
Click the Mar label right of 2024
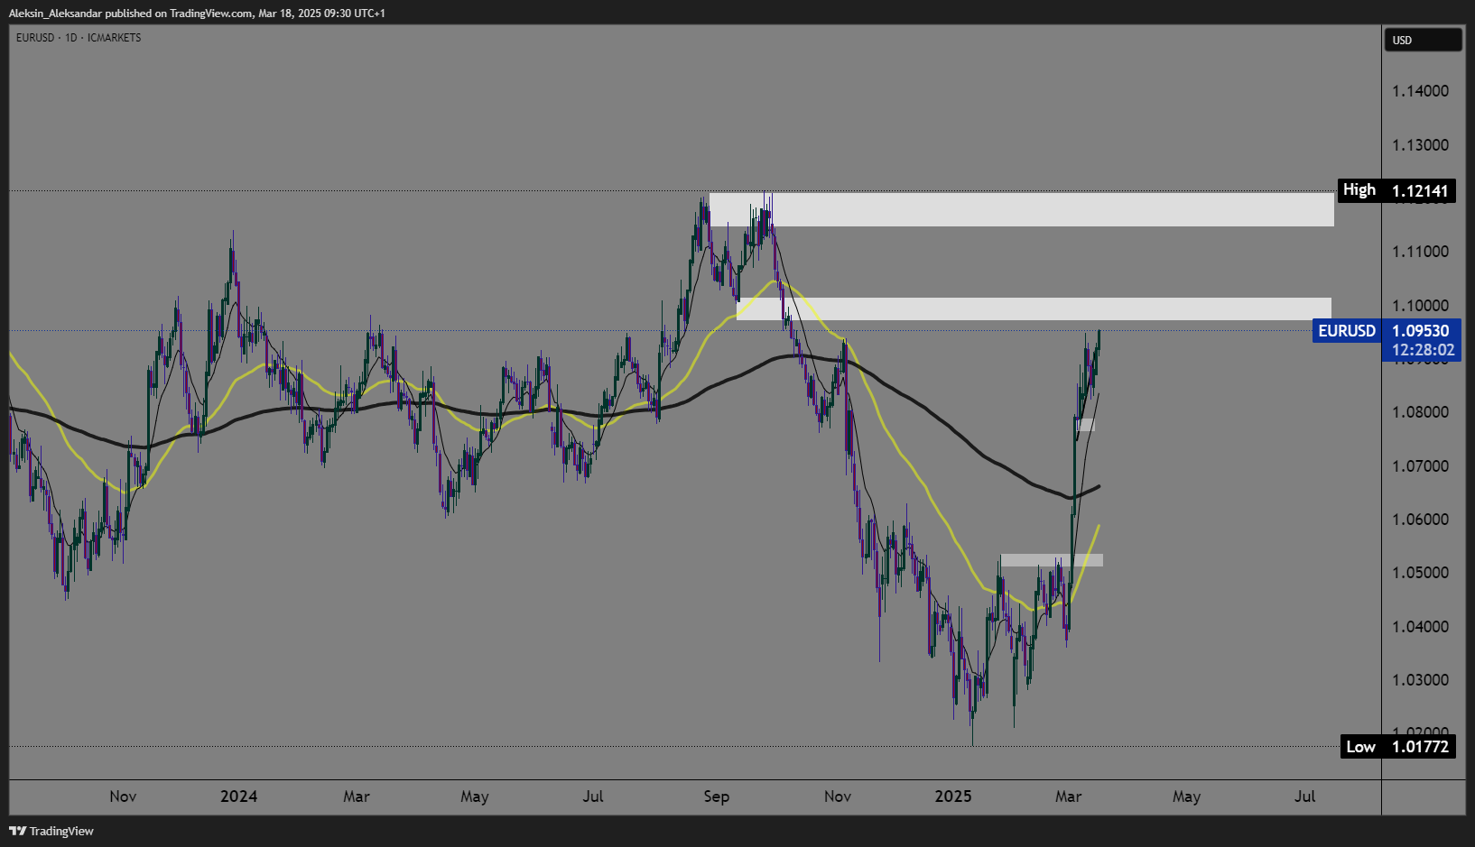coord(357,796)
